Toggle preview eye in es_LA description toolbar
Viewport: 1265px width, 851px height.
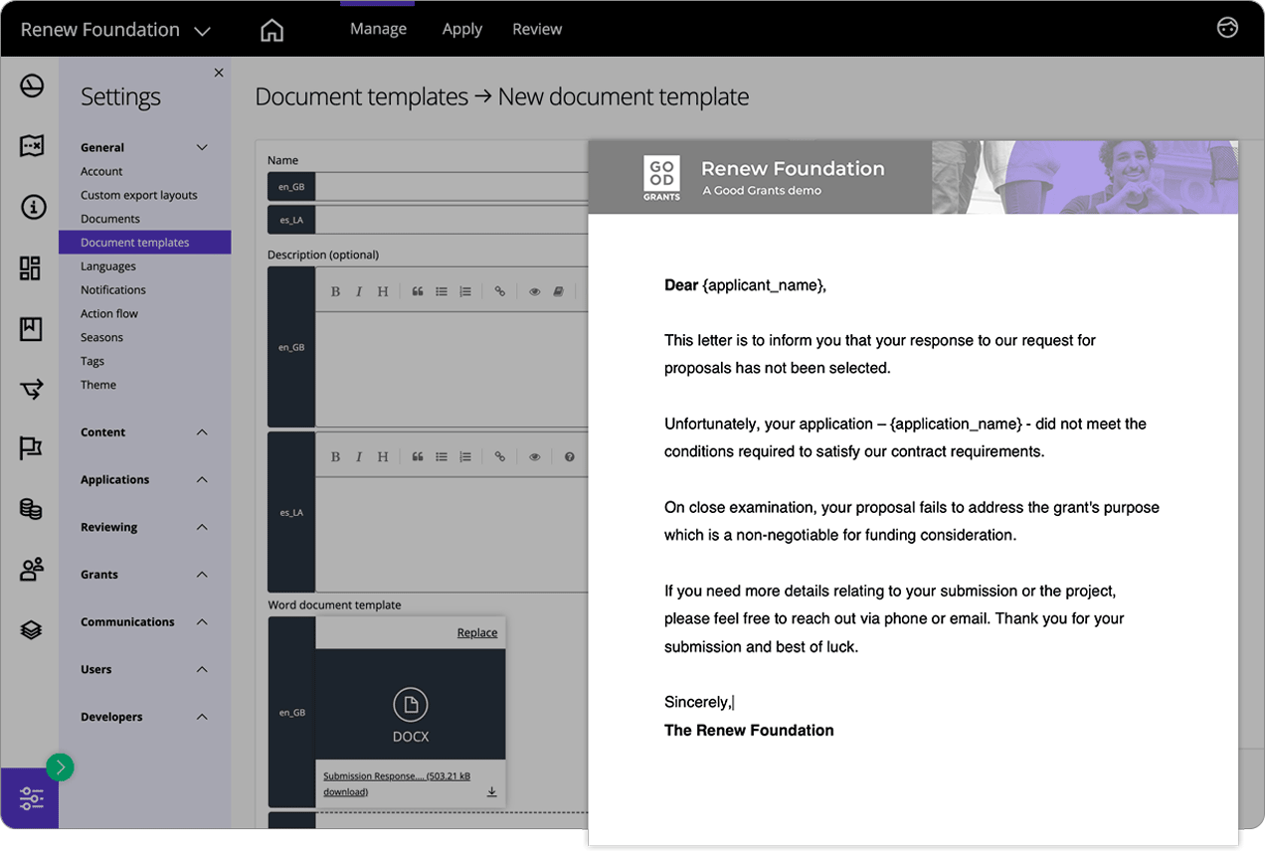point(534,457)
